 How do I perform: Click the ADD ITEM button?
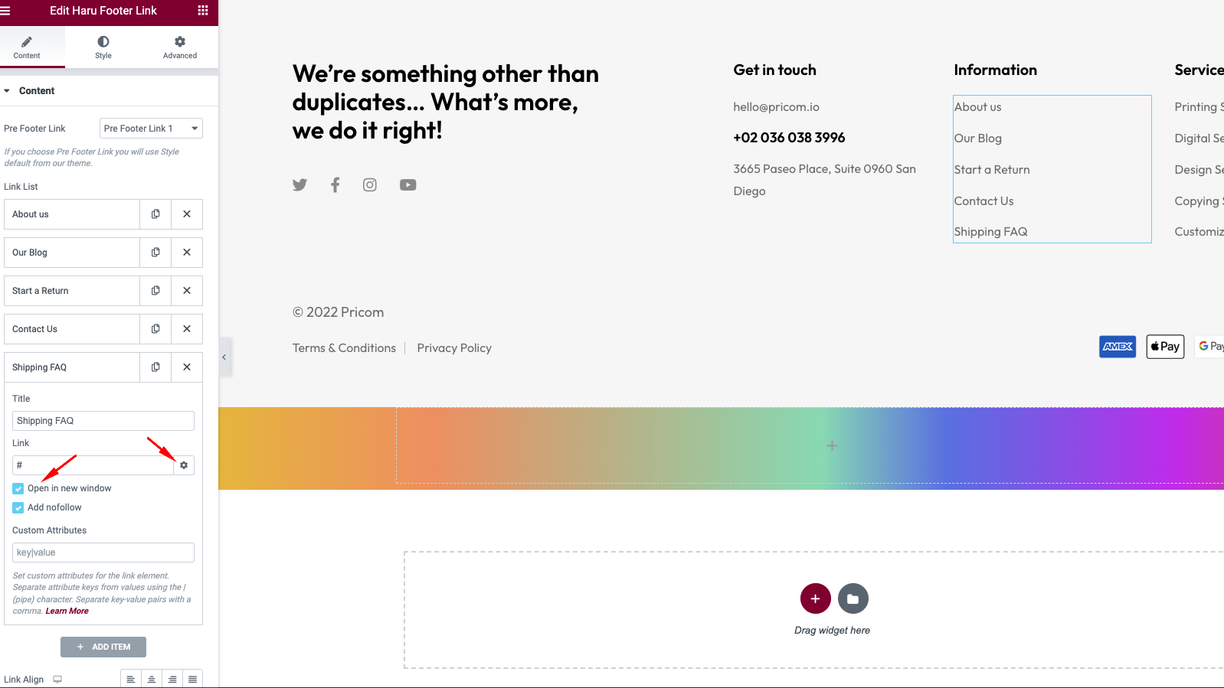[x=103, y=647]
